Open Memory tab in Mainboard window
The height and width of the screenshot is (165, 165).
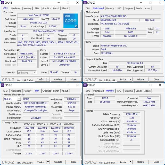[x=110, y=9]
